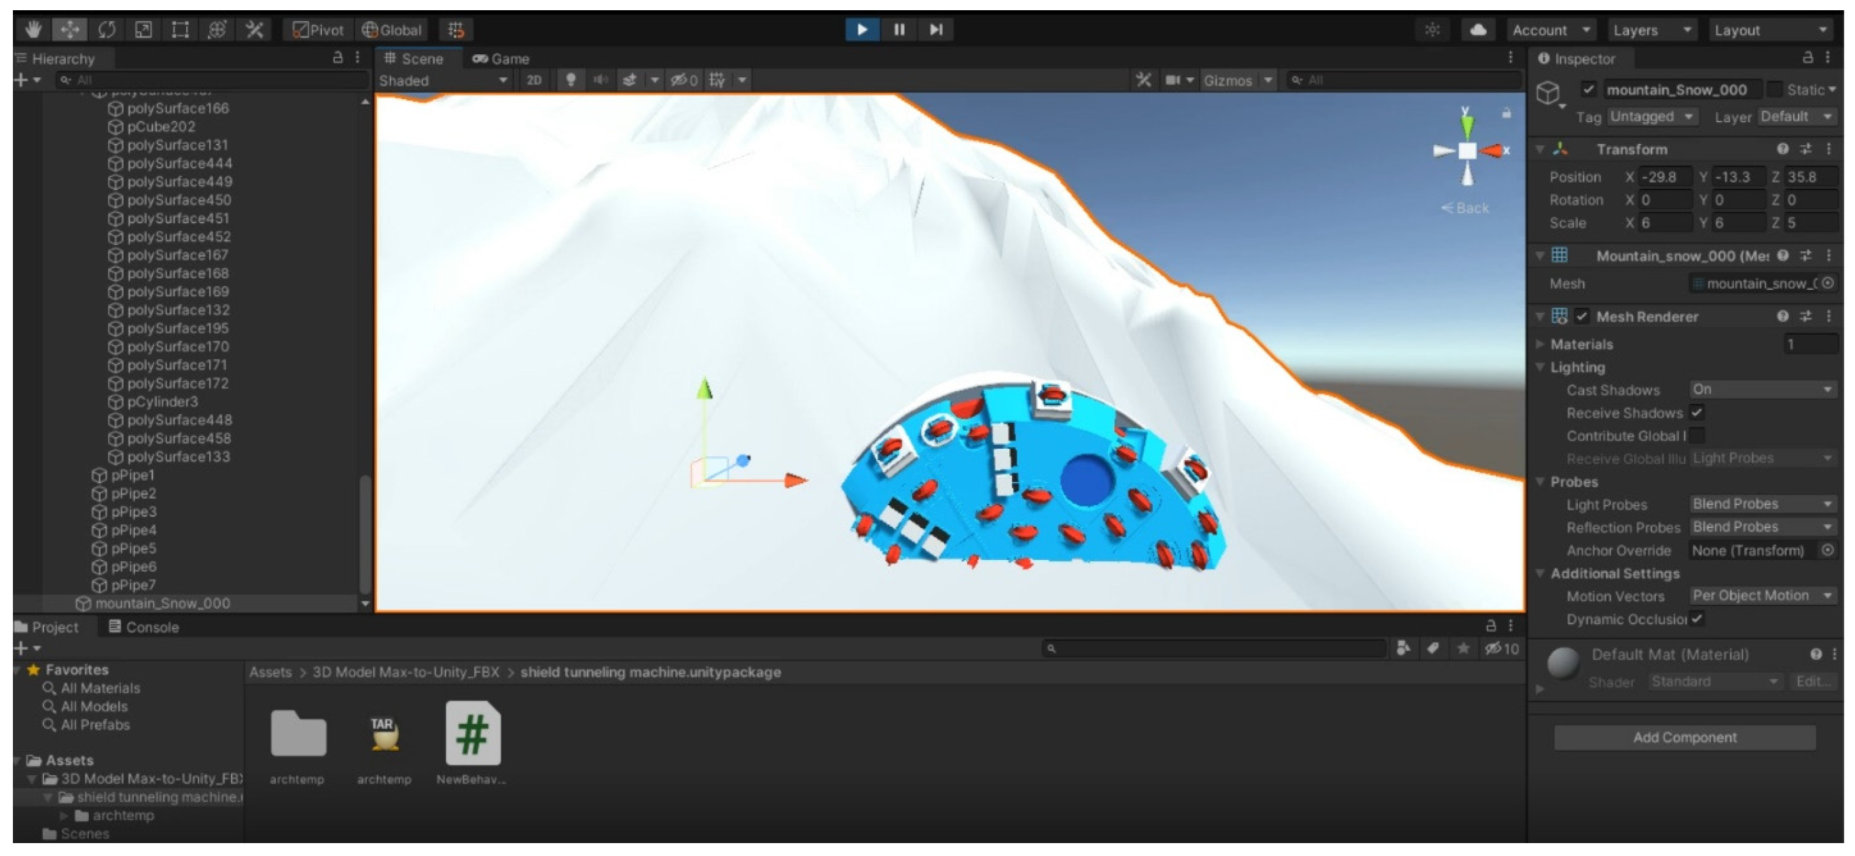Image resolution: width=1855 pixels, height=856 pixels.
Task: Select the Rect transform tool
Action: (180, 29)
